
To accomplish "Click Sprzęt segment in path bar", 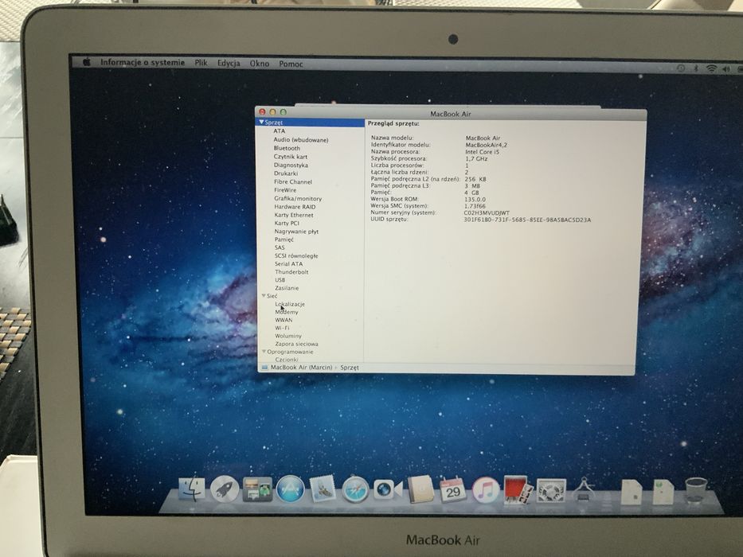I will point(350,367).
